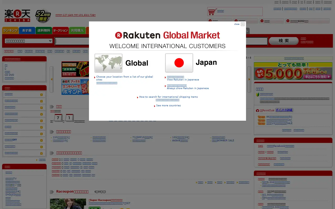Click the Racoupon photo thumbnail
The width and height of the screenshot is (335, 209).
(68, 204)
